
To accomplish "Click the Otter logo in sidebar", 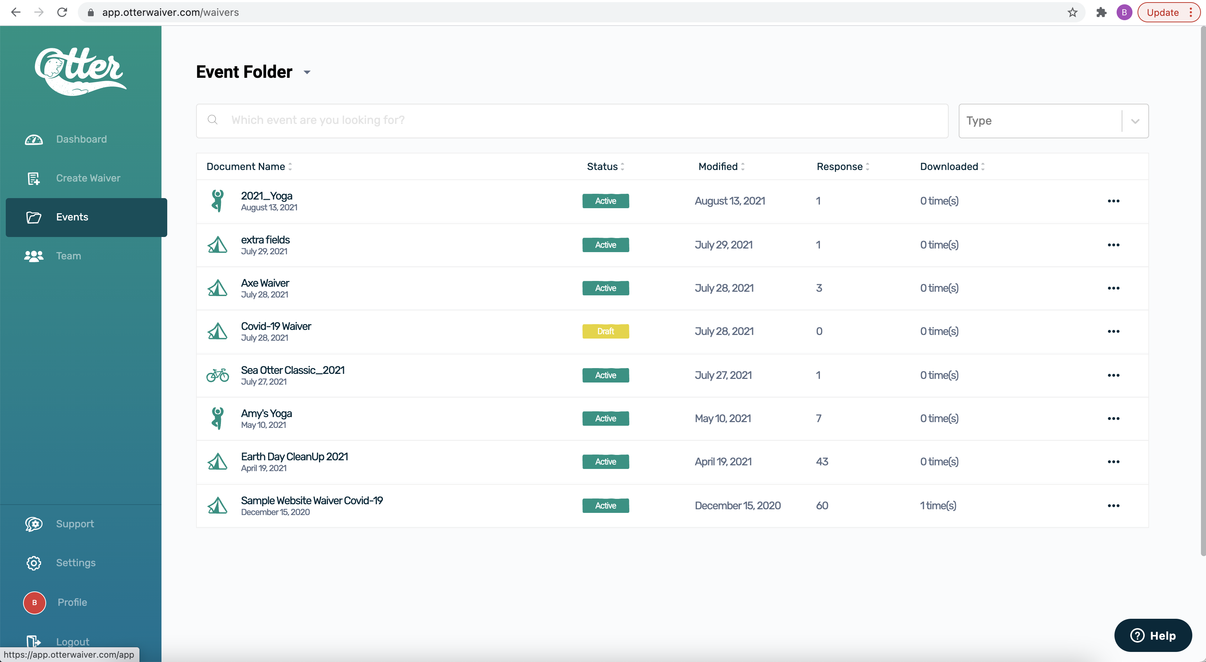I will (x=80, y=72).
